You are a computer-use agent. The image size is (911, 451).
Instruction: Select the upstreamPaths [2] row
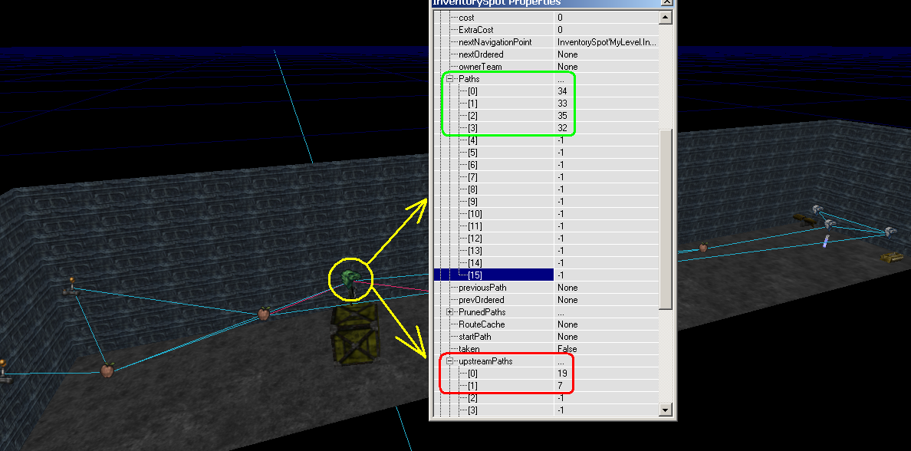(546, 398)
